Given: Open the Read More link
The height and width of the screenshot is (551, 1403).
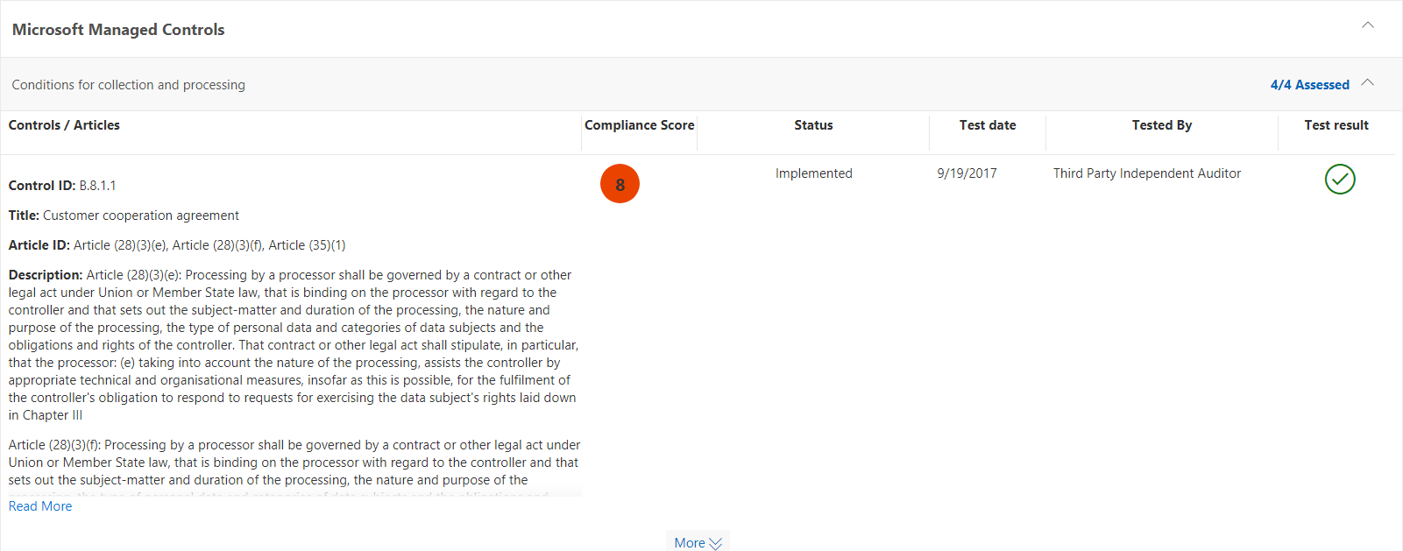Looking at the screenshot, I should coord(40,506).
